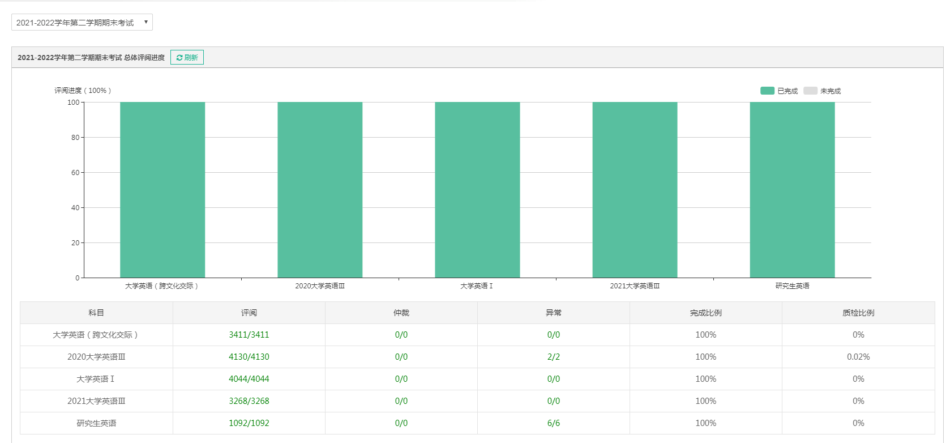The height and width of the screenshot is (443, 946).
Task: Open the 1092/1092 review count link
Action: coord(249,423)
